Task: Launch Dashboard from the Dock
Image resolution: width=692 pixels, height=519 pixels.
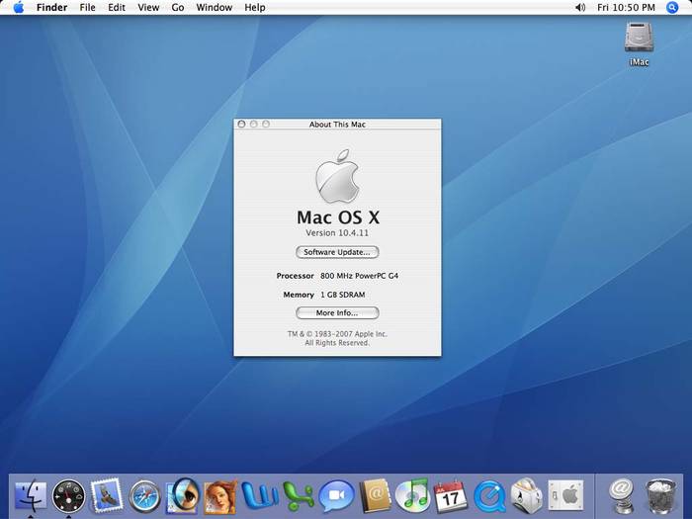Action: point(68,496)
